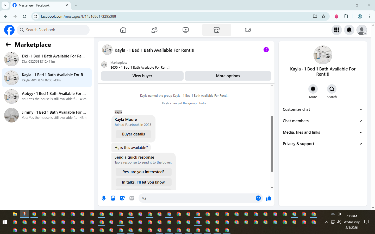Open the emoji picker smiley icon
This screenshot has height=234, width=375.
point(258,198)
